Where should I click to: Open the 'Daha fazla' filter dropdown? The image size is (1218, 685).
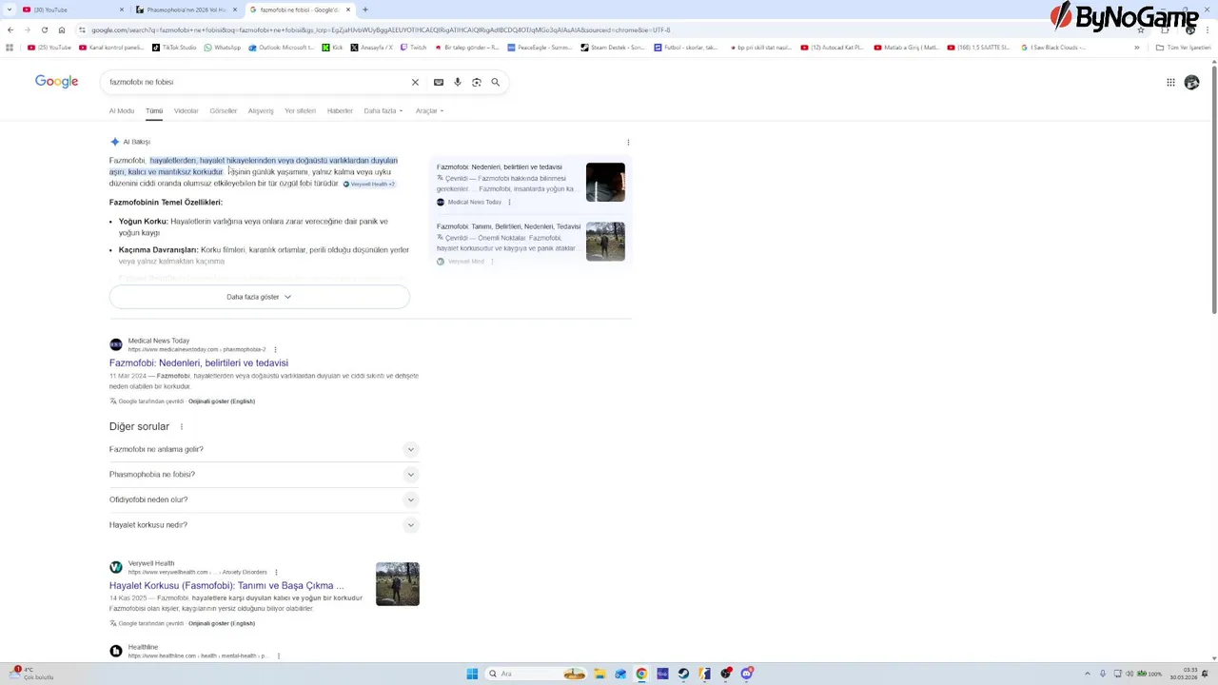point(383,111)
